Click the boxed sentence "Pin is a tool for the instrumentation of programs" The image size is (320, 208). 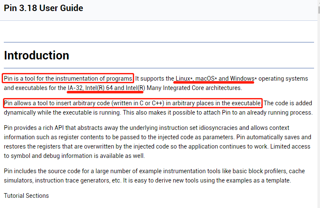[x=68, y=79]
